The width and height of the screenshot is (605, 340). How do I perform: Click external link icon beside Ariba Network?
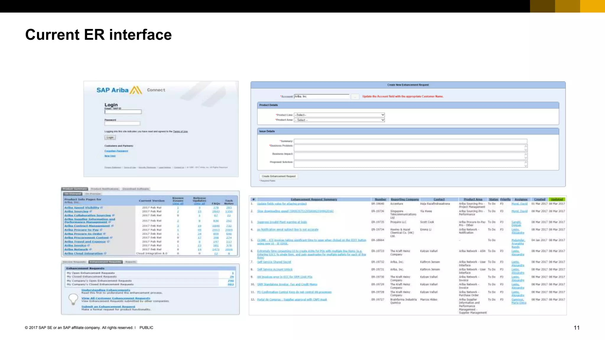coord(90,249)
